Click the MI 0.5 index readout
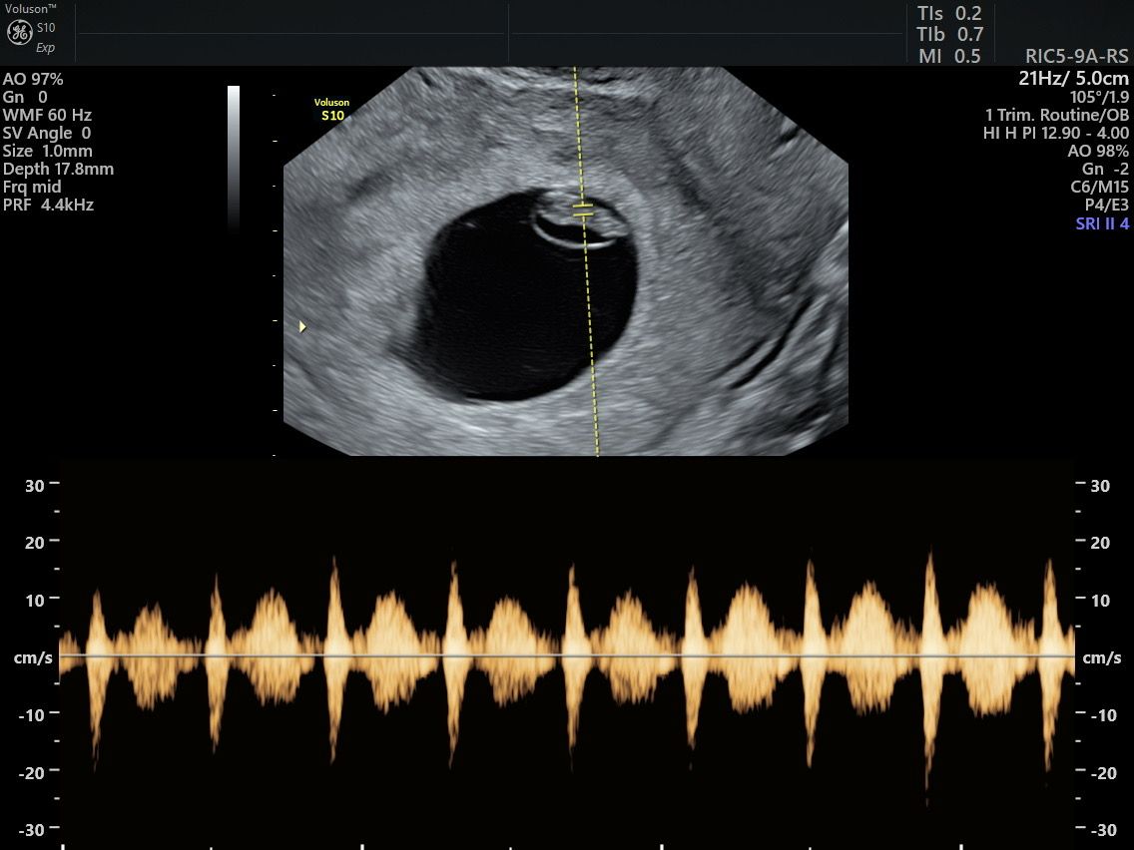 [x=949, y=56]
